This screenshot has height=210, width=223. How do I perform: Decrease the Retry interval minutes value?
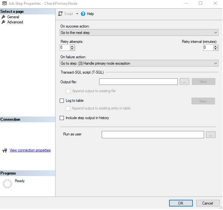(x=216, y=49)
